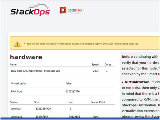This screenshot has height=120, width=160.
Task: Click the yellow warning triangle icon
Action: point(17,44)
